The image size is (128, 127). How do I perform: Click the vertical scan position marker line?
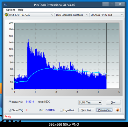click(106, 56)
